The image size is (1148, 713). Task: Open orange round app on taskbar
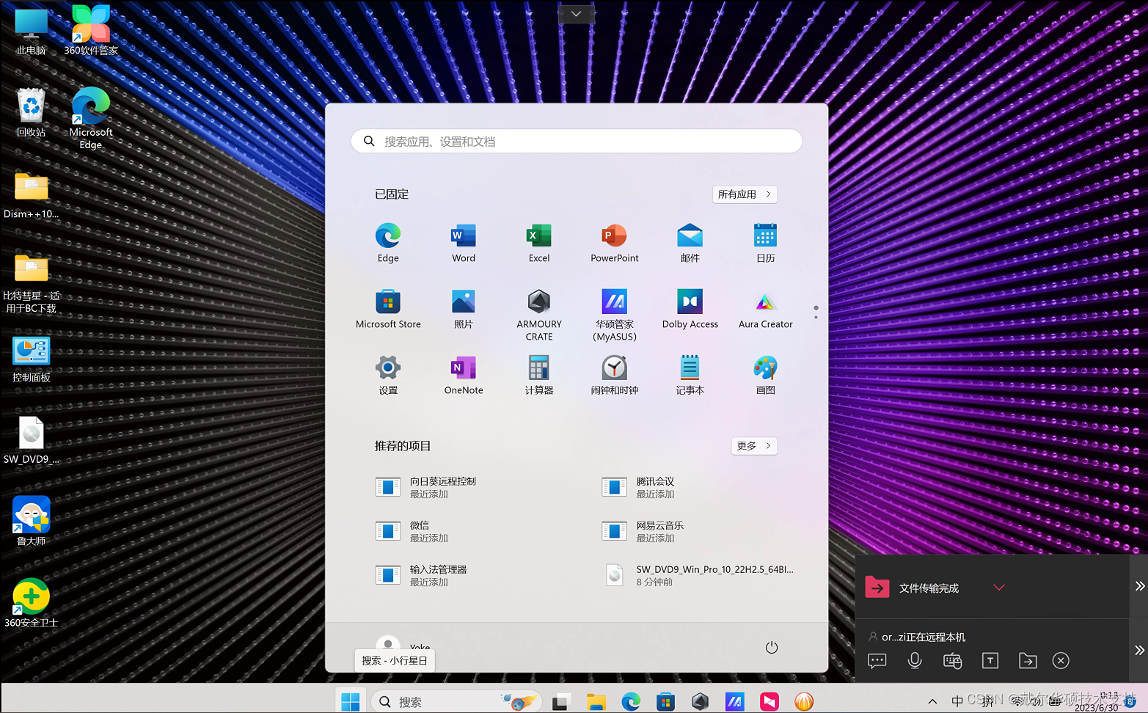click(x=804, y=702)
